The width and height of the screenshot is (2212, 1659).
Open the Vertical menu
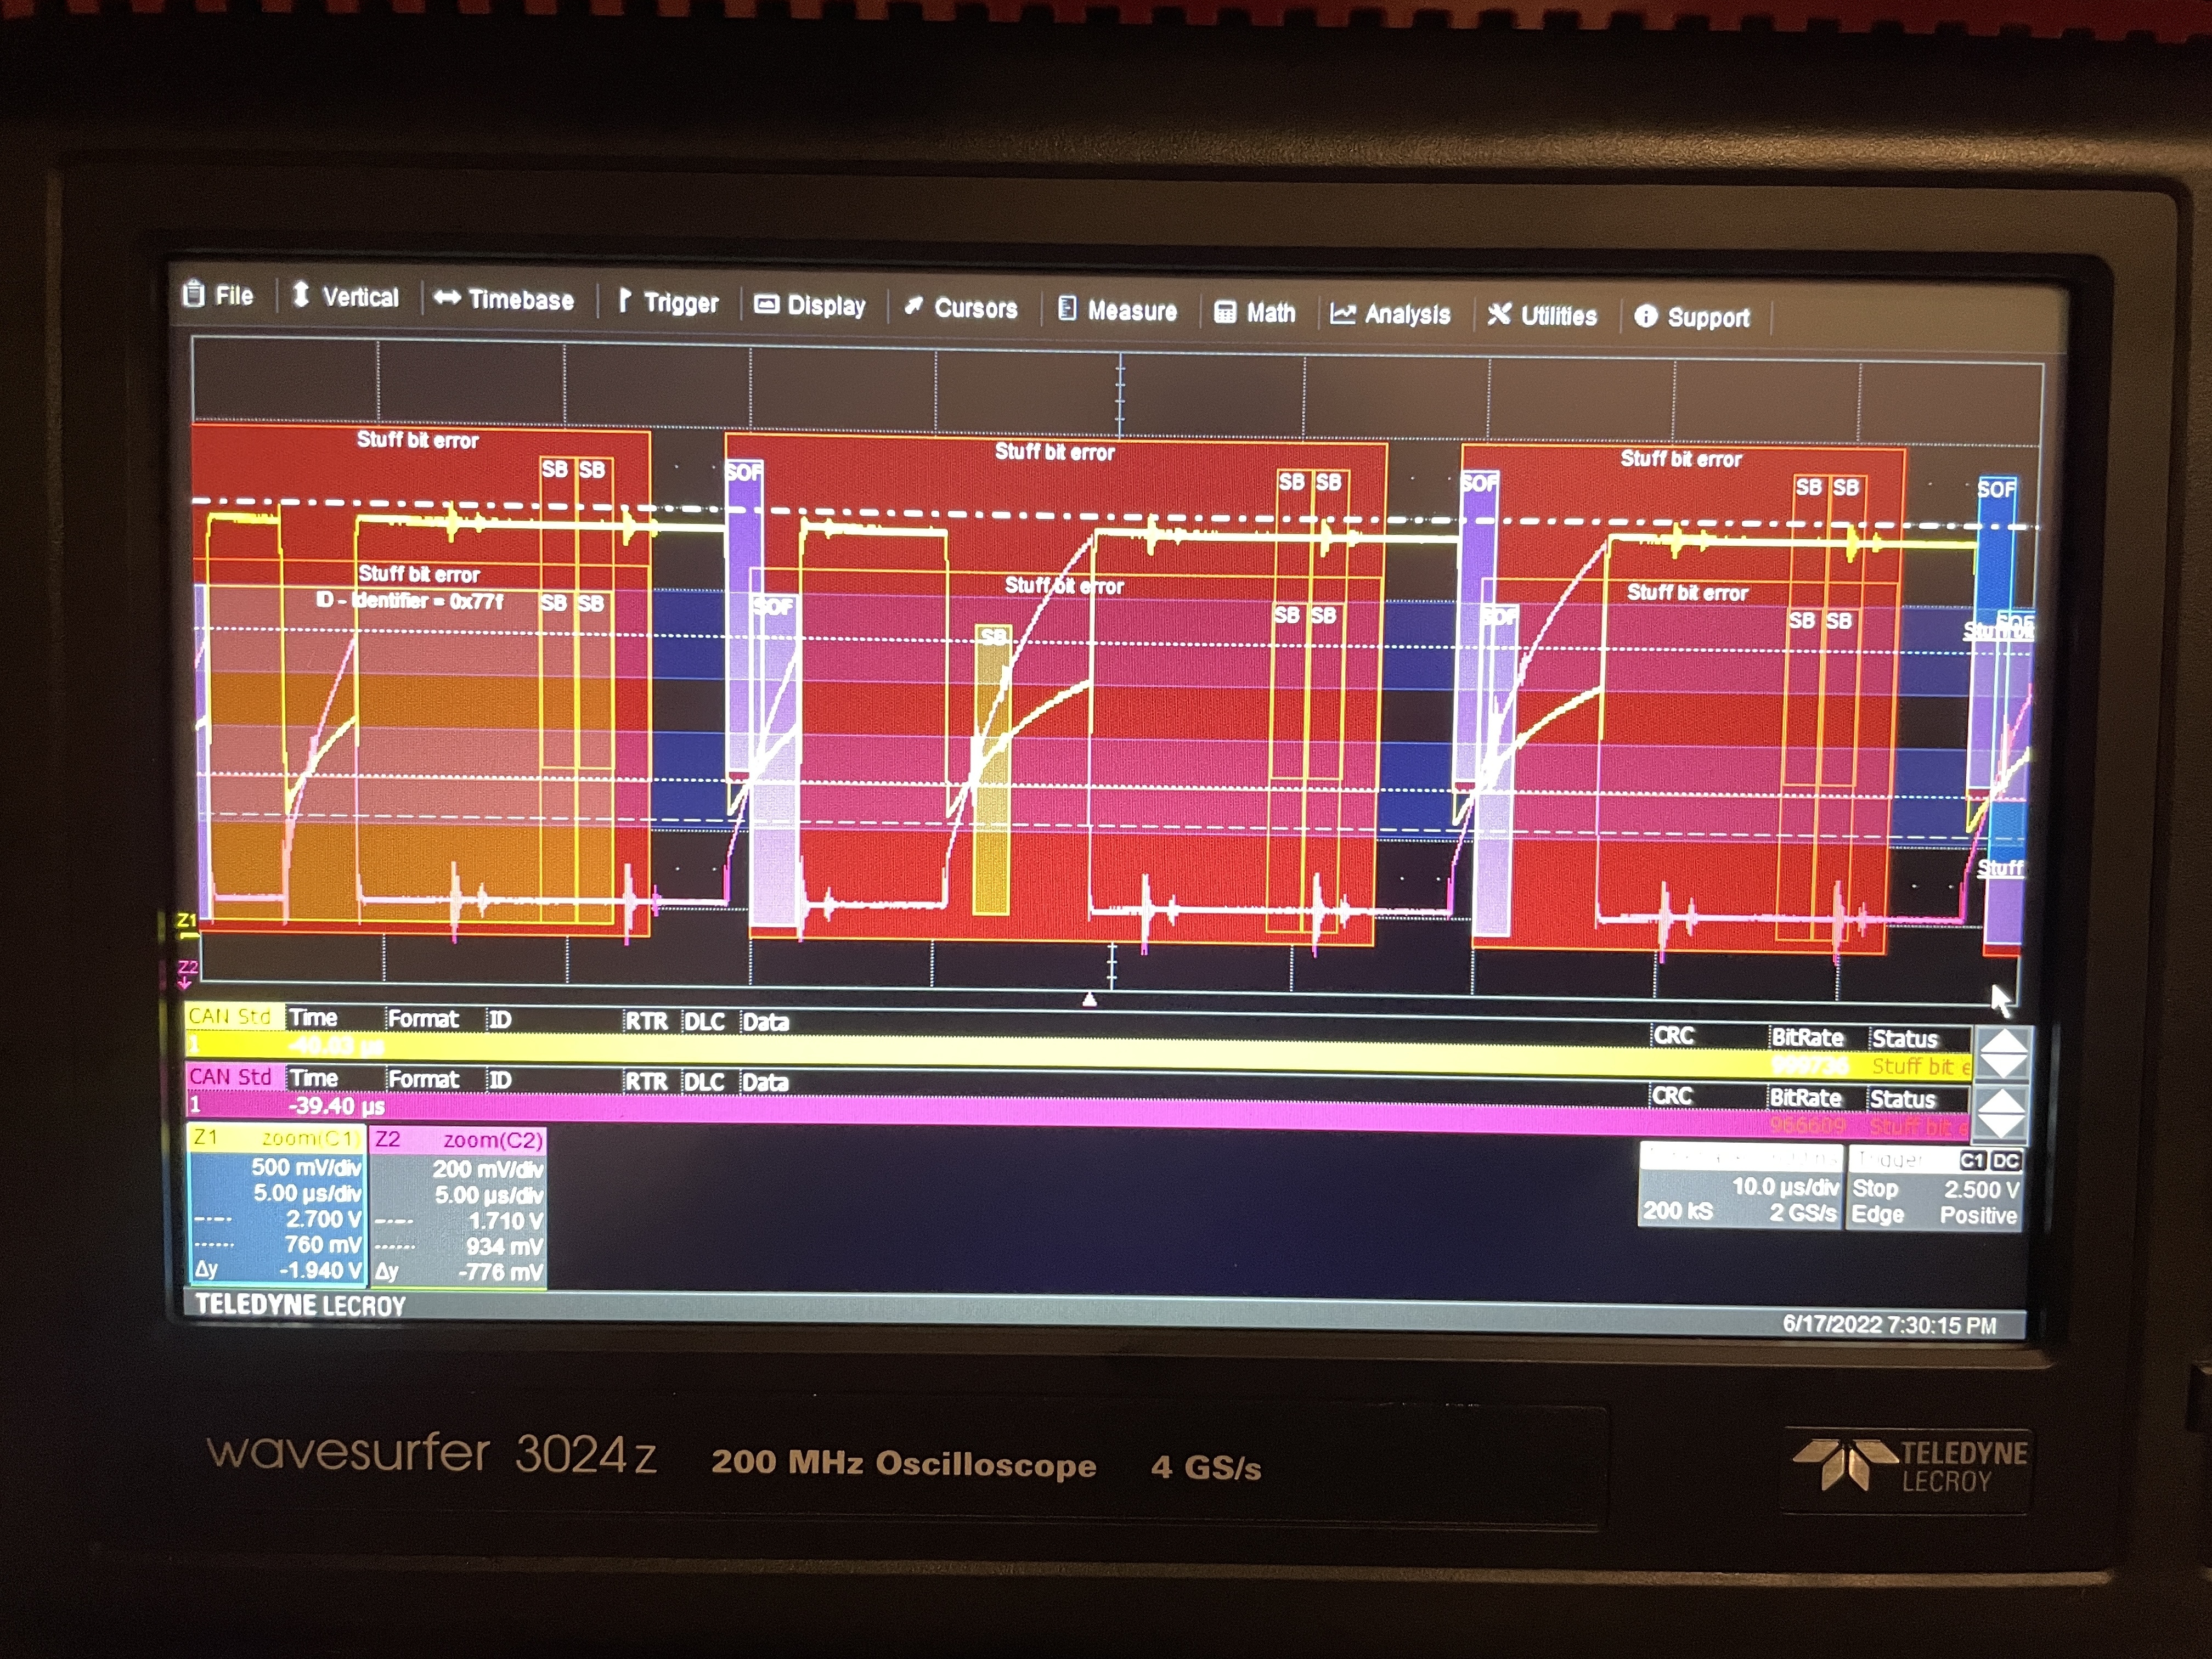(345, 297)
